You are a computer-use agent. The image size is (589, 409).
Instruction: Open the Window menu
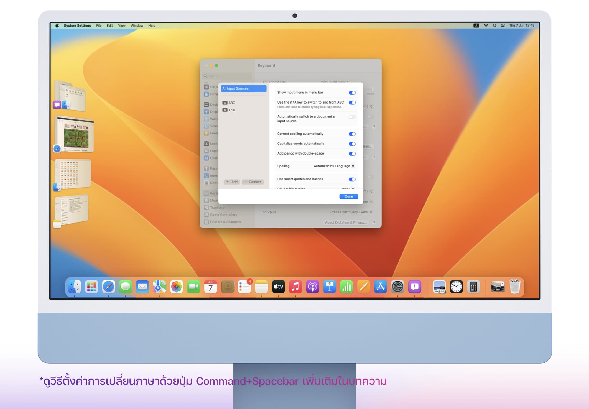(137, 26)
